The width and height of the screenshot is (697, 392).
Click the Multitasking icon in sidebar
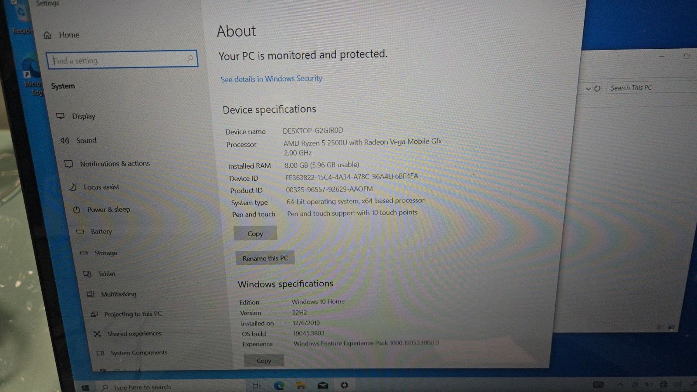point(91,294)
